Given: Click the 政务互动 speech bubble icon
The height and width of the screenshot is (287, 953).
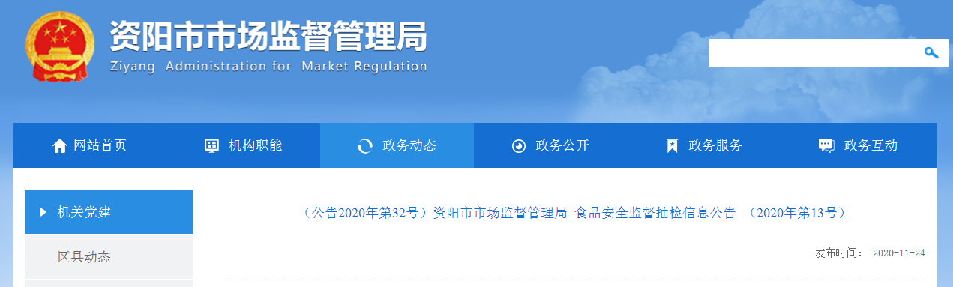Looking at the screenshot, I should (x=826, y=146).
